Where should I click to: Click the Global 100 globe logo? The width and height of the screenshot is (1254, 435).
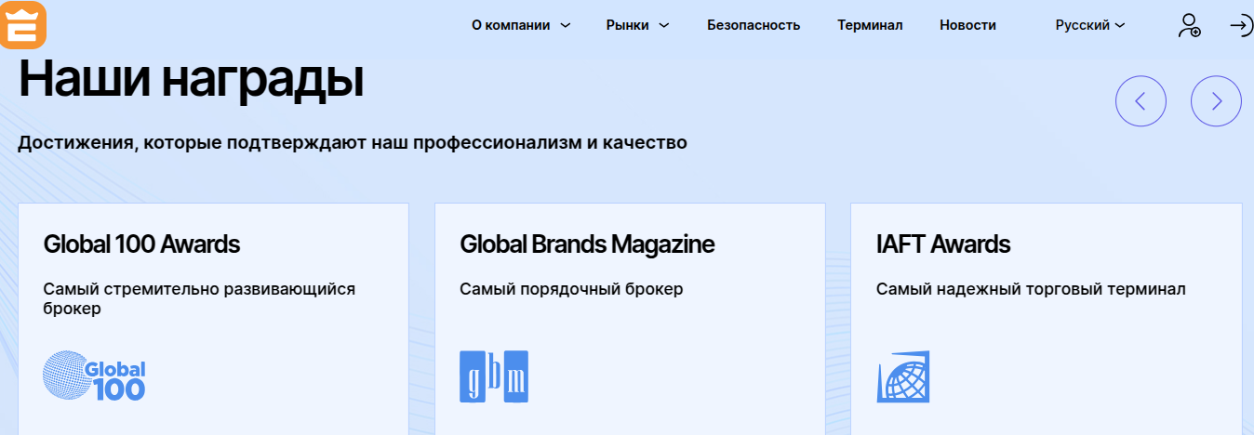tap(94, 376)
